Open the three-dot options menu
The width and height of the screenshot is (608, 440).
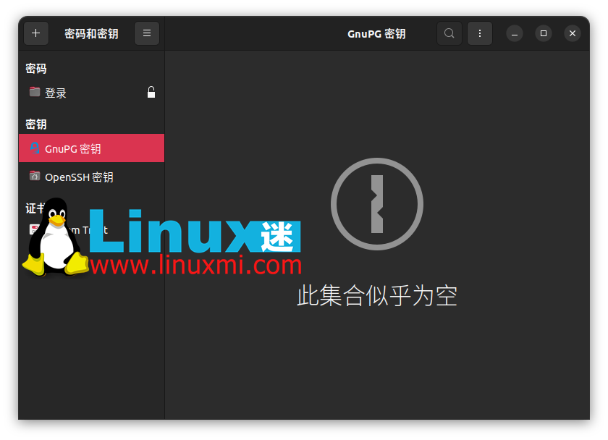(480, 33)
